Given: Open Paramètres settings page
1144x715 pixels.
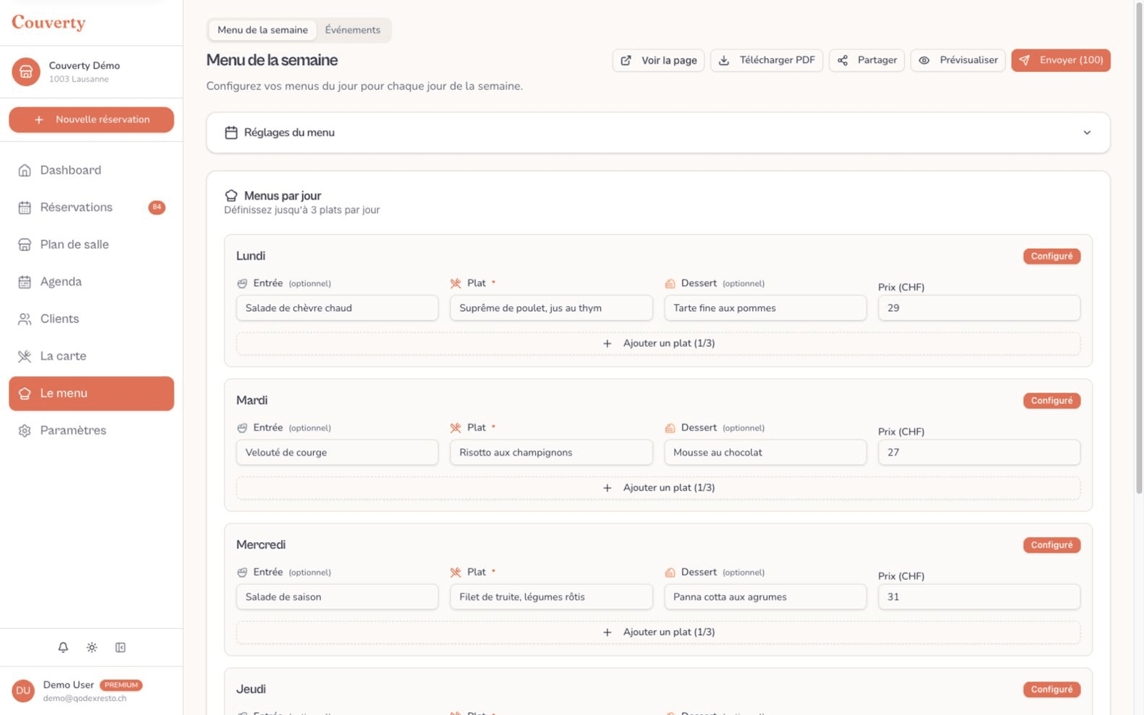Looking at the screenshot, I should [x=92, y=430].
